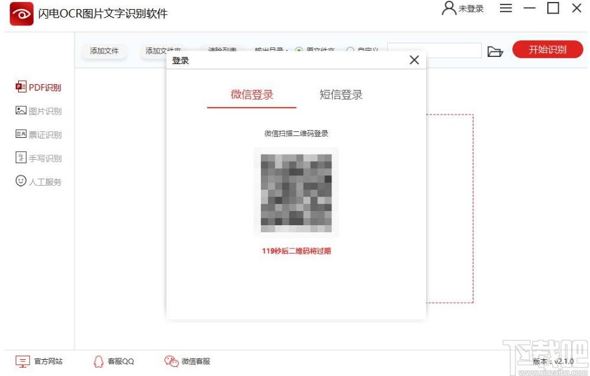Open 人工服务 in the sidebar
The height and width of the screenshot is (376, 590).
coord(38,182)
